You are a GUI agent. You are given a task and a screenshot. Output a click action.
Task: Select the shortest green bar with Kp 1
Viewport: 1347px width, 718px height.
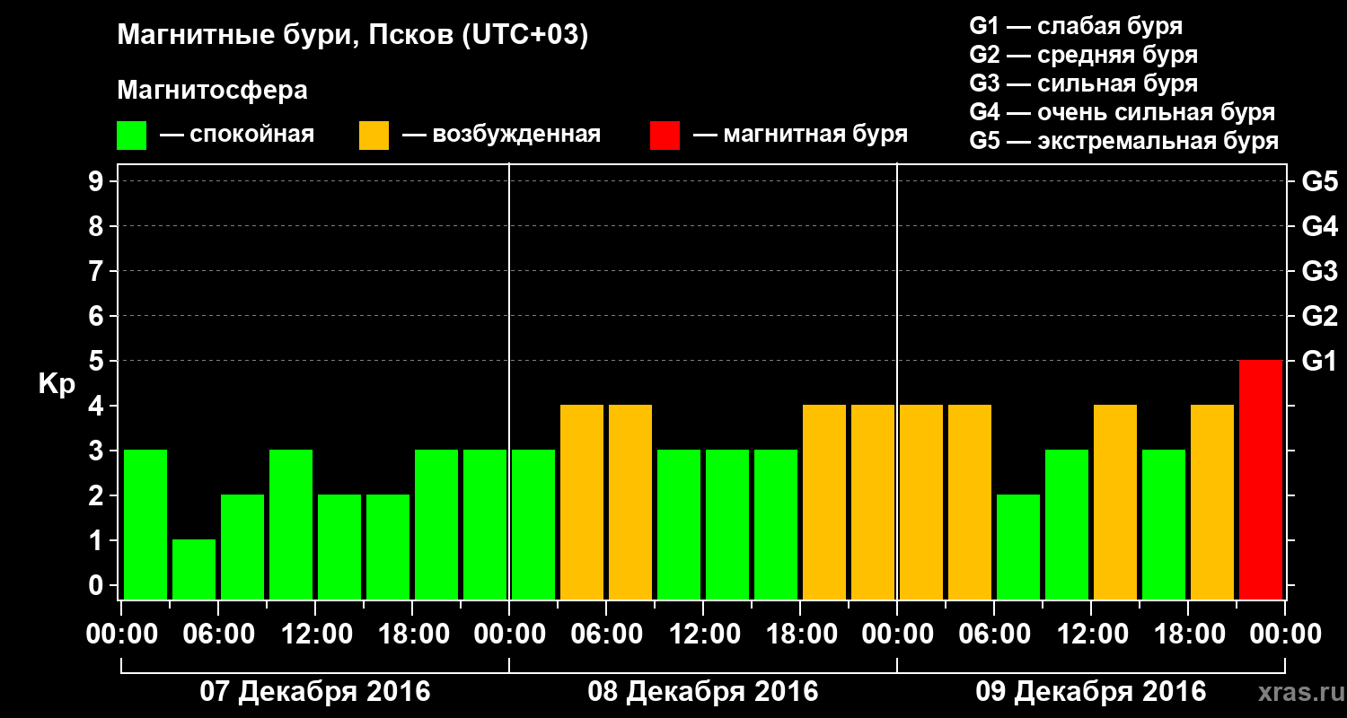(x=194, y=569)
